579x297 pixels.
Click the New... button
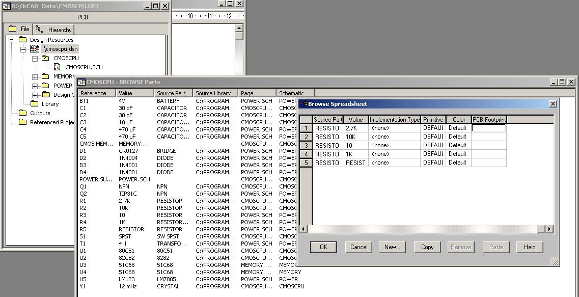click(x=392, y=247)
